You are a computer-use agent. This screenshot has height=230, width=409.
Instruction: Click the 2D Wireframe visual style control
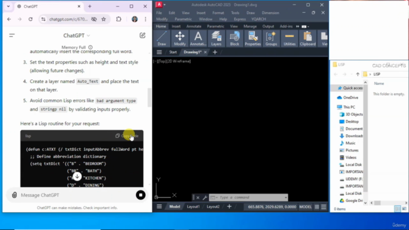(178, 61)
